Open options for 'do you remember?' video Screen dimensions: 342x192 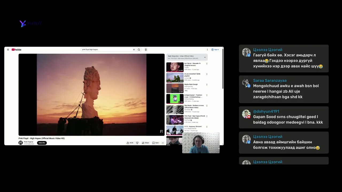[x=207, y=74]
